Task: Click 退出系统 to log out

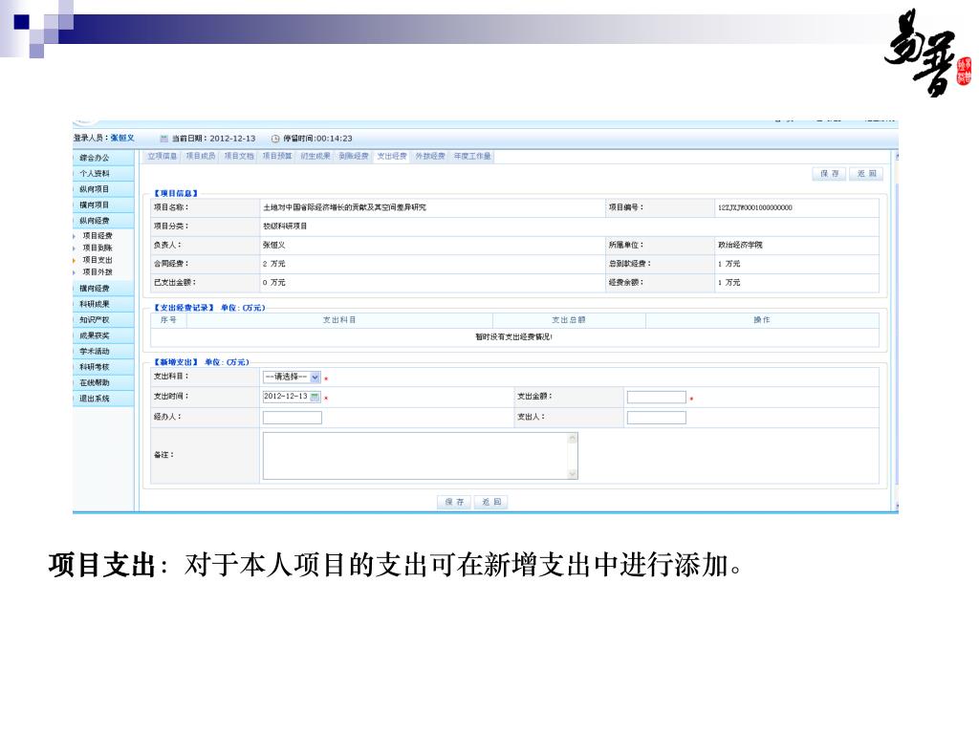Action: pos(103,399)
